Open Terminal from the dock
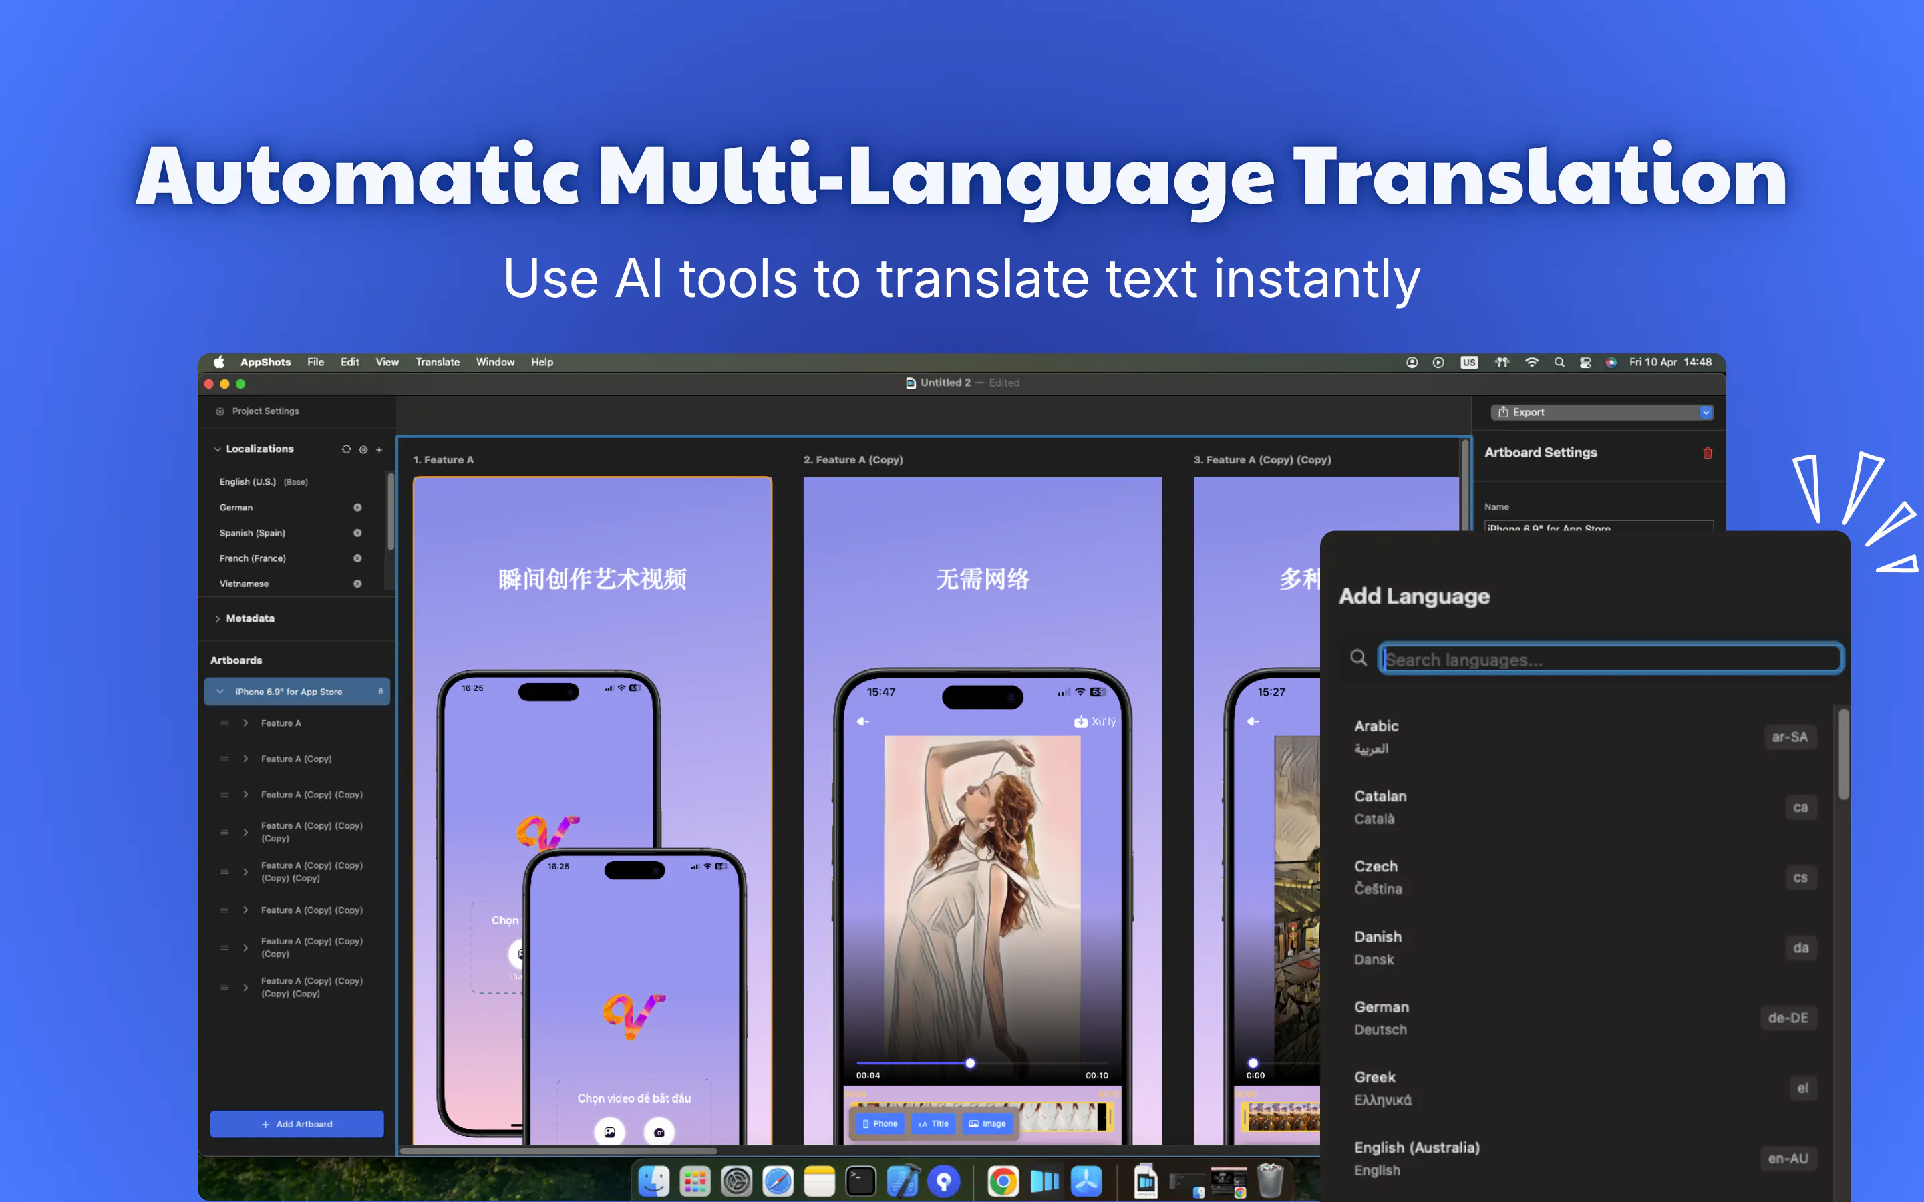 (x=861, y=1181)
